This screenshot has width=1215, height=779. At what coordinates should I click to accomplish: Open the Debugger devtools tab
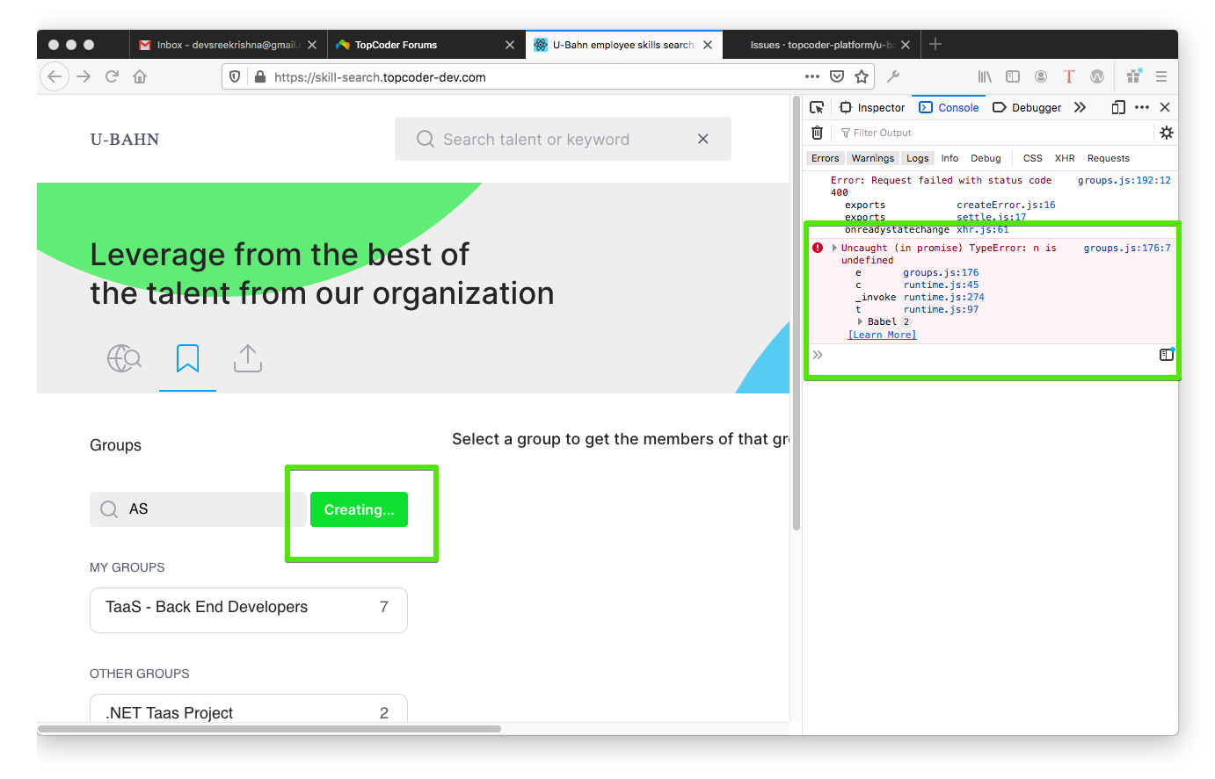pos(1027,107)
